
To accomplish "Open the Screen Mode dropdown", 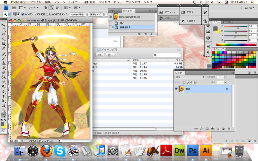I will click(77, 8).
